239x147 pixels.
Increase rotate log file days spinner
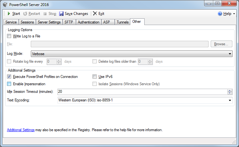(59, 60)
